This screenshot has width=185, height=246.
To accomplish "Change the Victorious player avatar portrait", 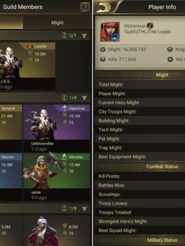I will [110, 32].
